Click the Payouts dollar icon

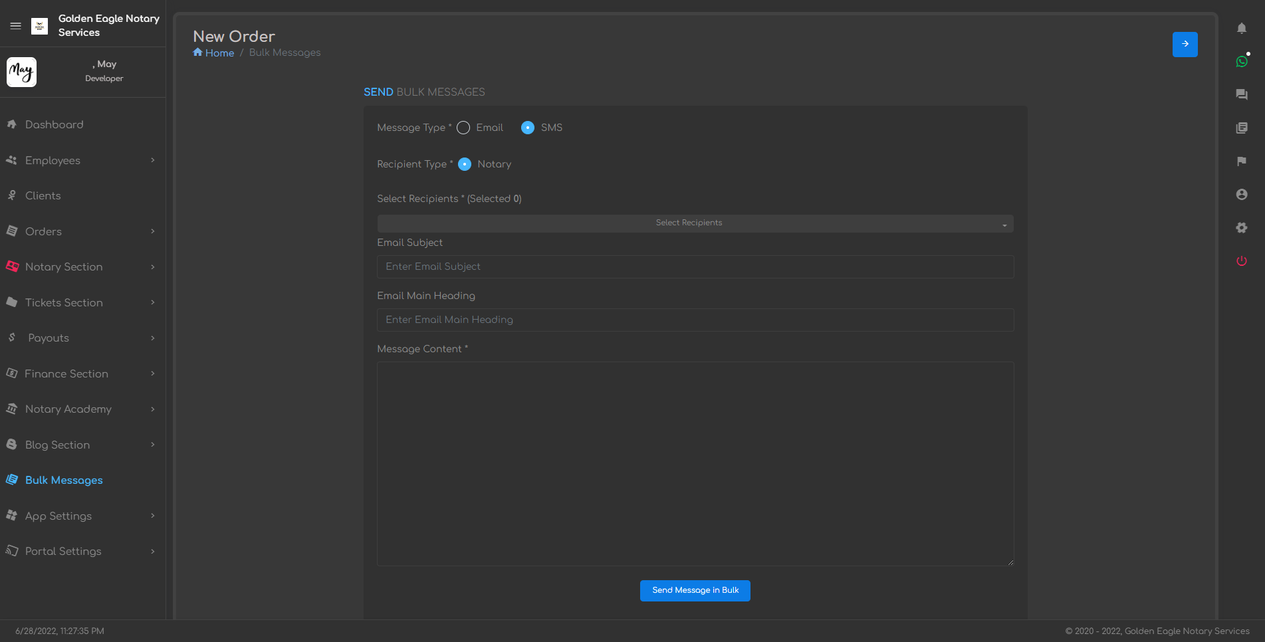point(12,338)
